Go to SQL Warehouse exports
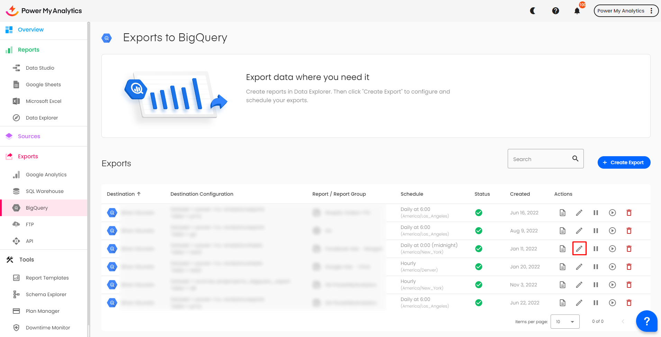661x337 pixels. pos(45,191)
